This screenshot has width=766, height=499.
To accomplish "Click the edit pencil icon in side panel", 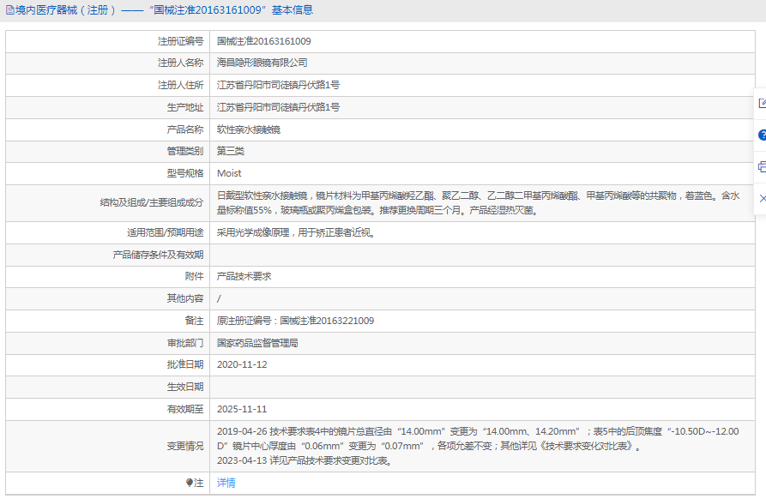I will tap(762, 104).
